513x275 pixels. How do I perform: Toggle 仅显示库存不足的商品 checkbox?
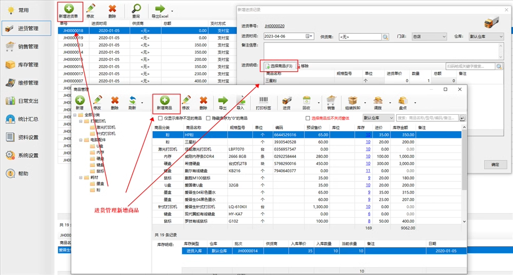pyautogui.click(x=160, y=118)
